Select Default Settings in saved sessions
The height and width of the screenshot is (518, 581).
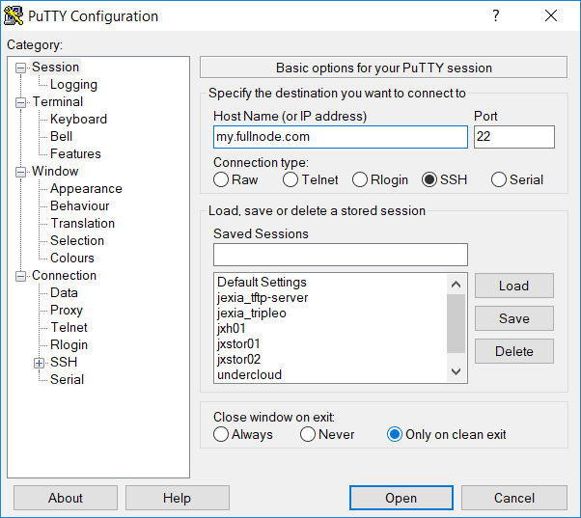[x=331, y=282]
